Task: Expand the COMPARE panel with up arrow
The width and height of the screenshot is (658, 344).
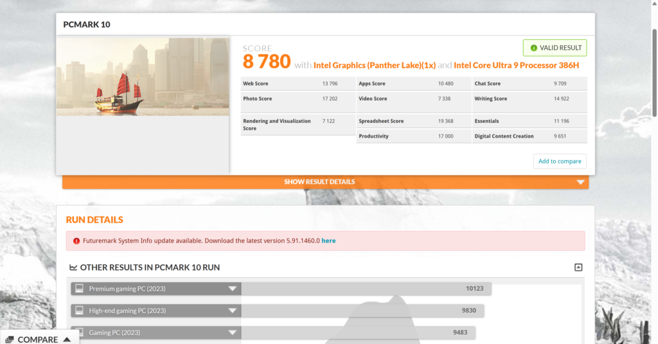Action: click(x=67, y=339)
